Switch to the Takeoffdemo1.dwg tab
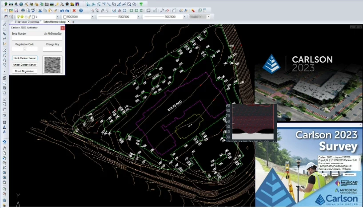 [x=55, y=22]
